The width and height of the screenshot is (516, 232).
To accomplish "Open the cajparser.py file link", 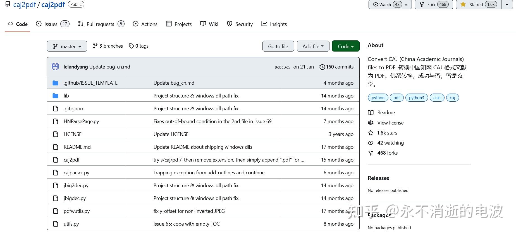I will [77, 173].
